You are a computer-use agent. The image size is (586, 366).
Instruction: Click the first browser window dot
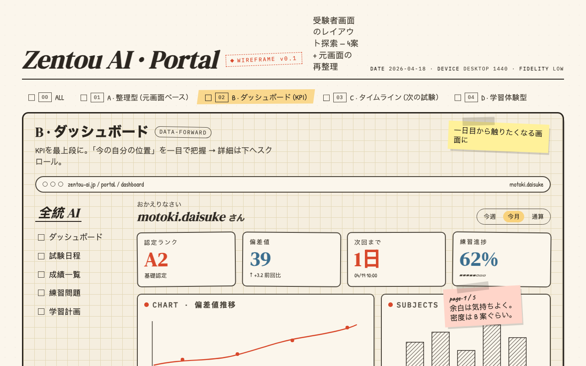click(x=45, y=184)
